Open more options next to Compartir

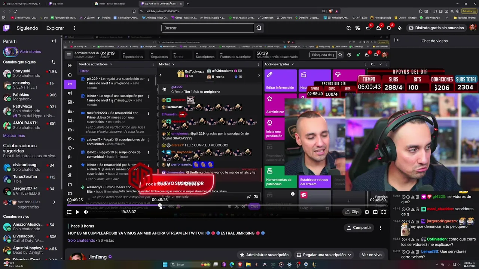381,228
